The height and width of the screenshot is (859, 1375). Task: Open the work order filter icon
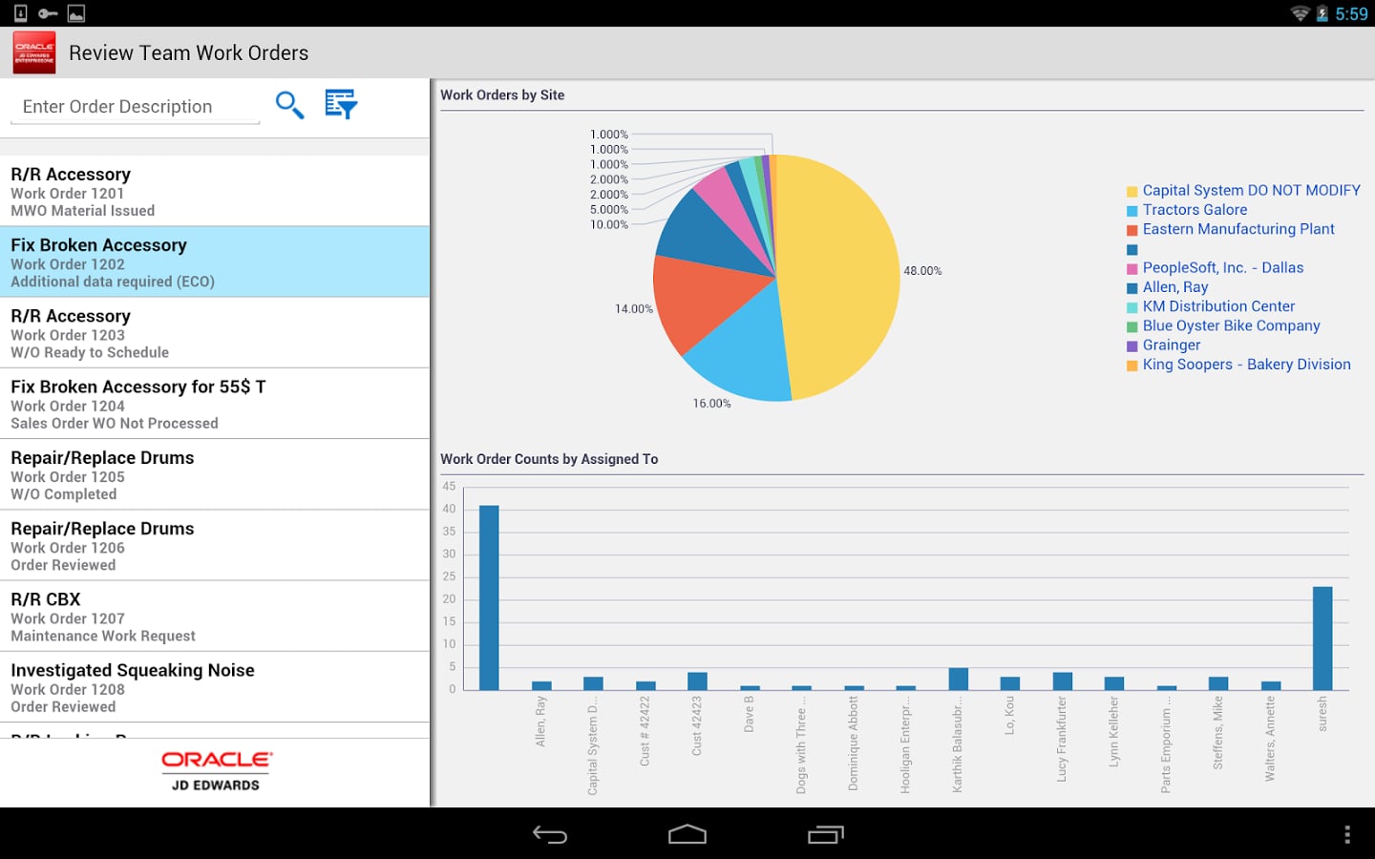pos(341,104)
